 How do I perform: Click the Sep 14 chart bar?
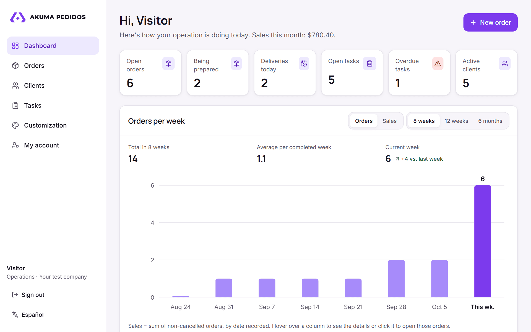pos(310,288)
